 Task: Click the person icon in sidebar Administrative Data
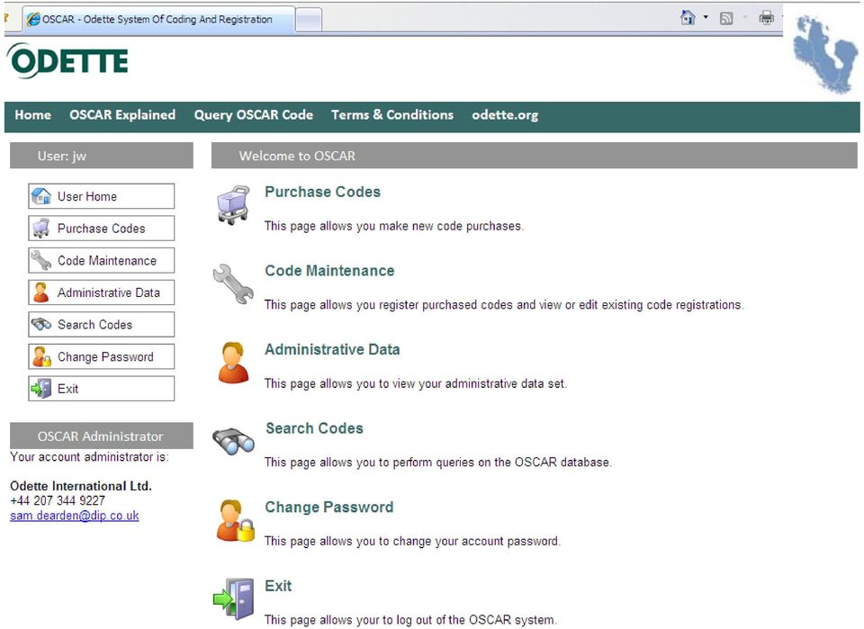tap(40, 292)
